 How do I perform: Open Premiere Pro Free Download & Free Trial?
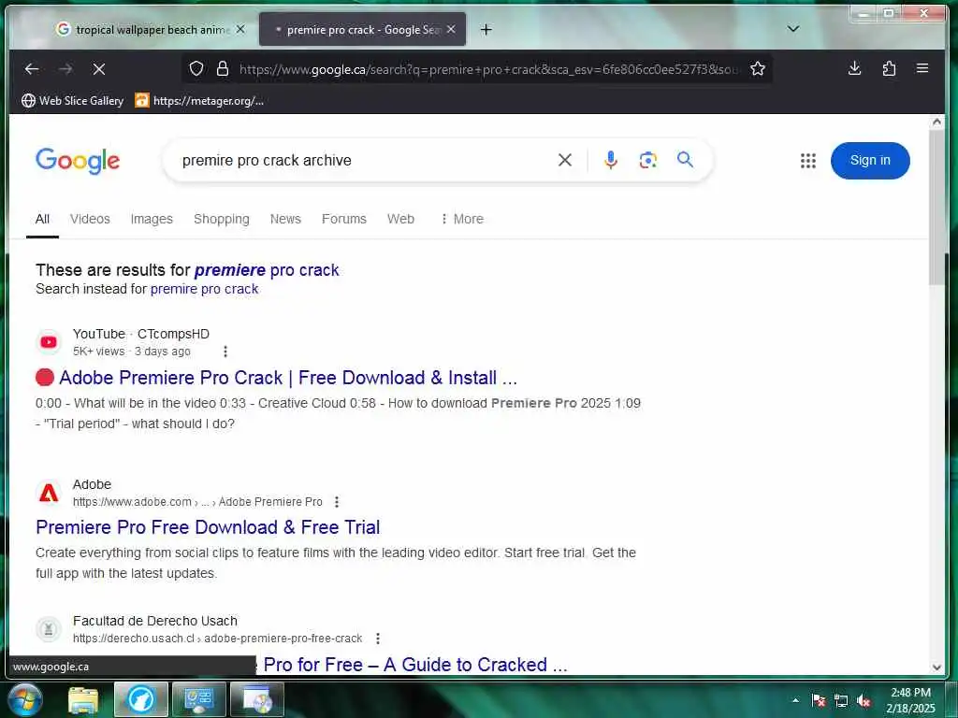click(208, 527)
